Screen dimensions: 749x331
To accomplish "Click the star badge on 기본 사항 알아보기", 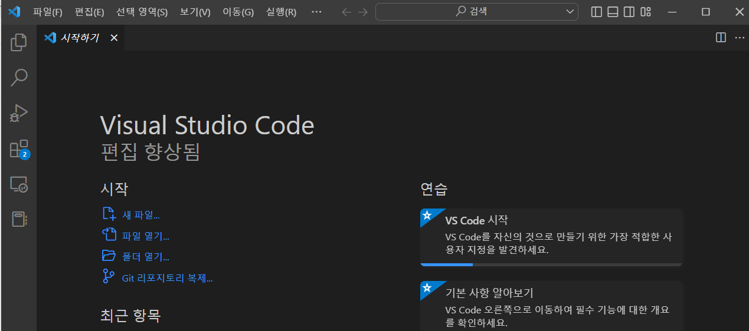I will click(427, 287).
